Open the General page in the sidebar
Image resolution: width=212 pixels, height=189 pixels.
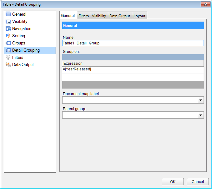[30, 14]
